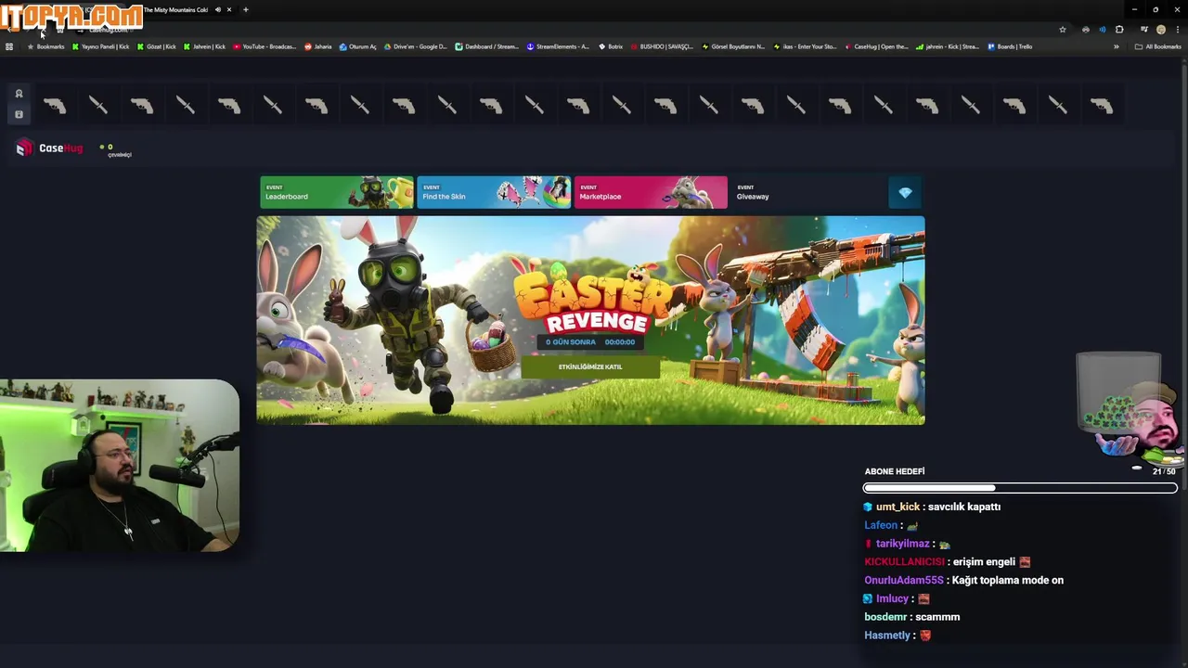Screen dimensions: 1188x668
Task: Open the Find the Skin event tab
Action: [x=494, y=192]
